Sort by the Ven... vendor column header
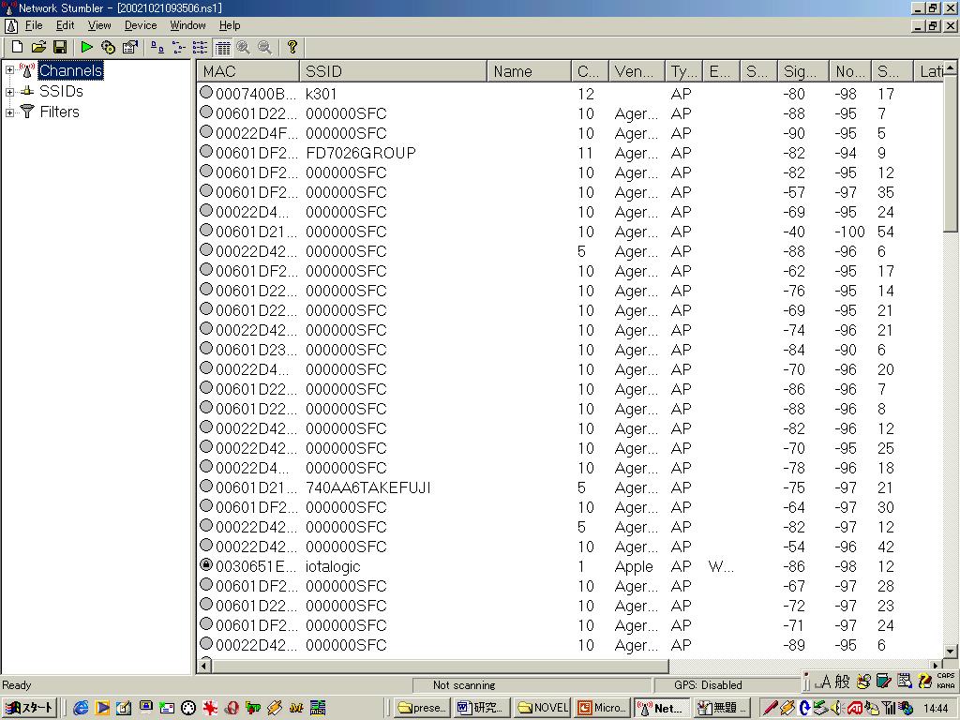 [637, 71]
